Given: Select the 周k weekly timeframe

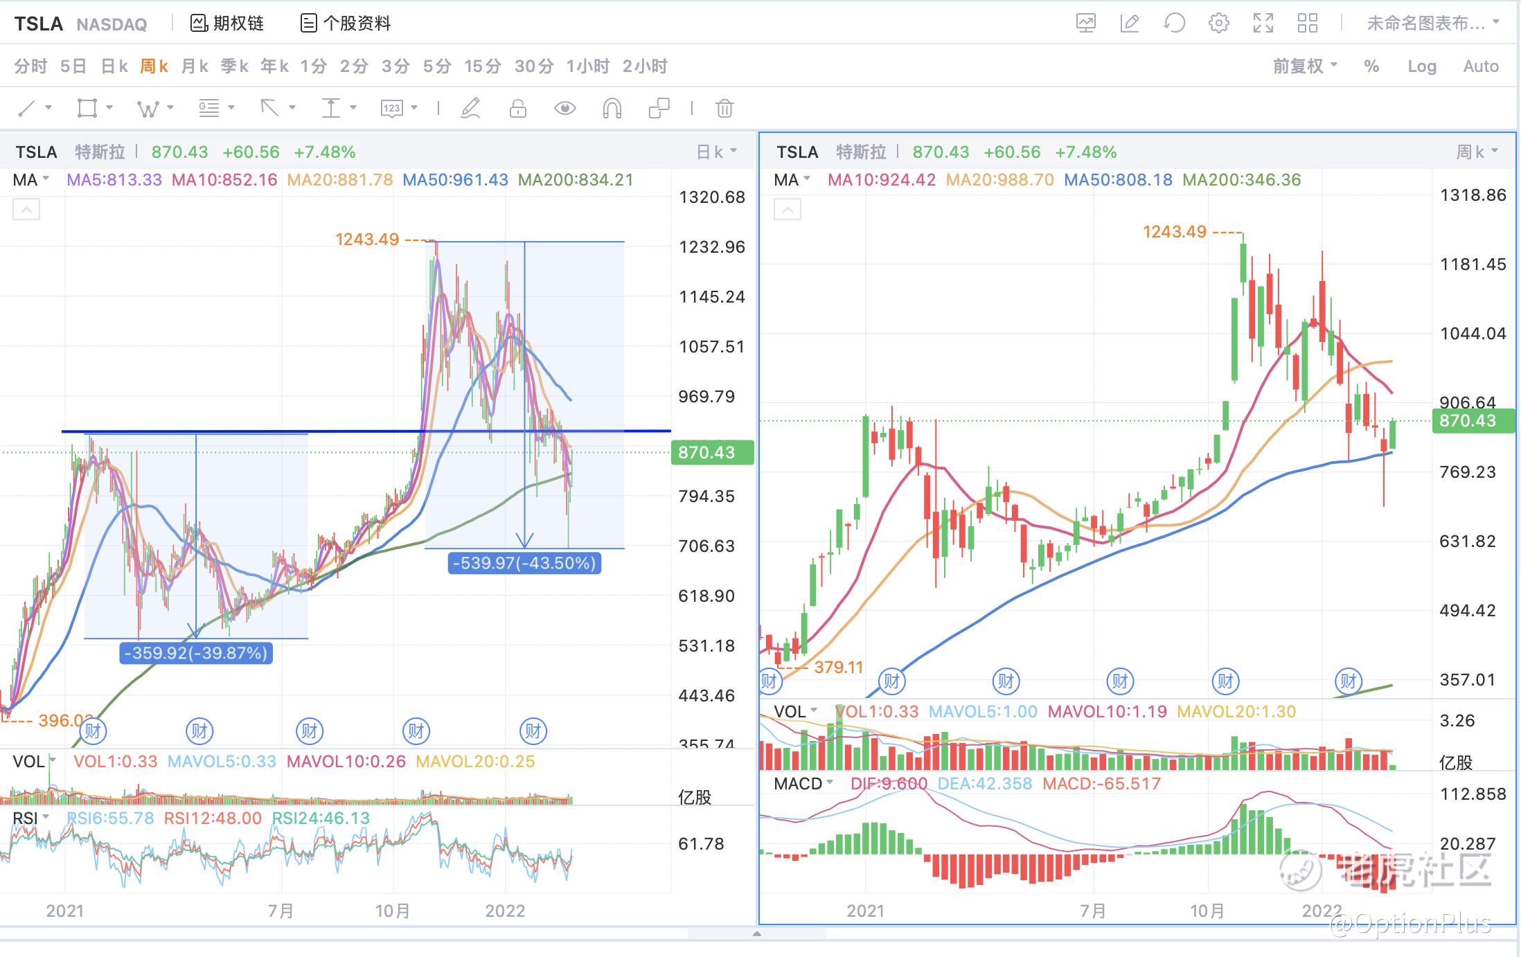Looking at the screenshot, I should (154, 66).
